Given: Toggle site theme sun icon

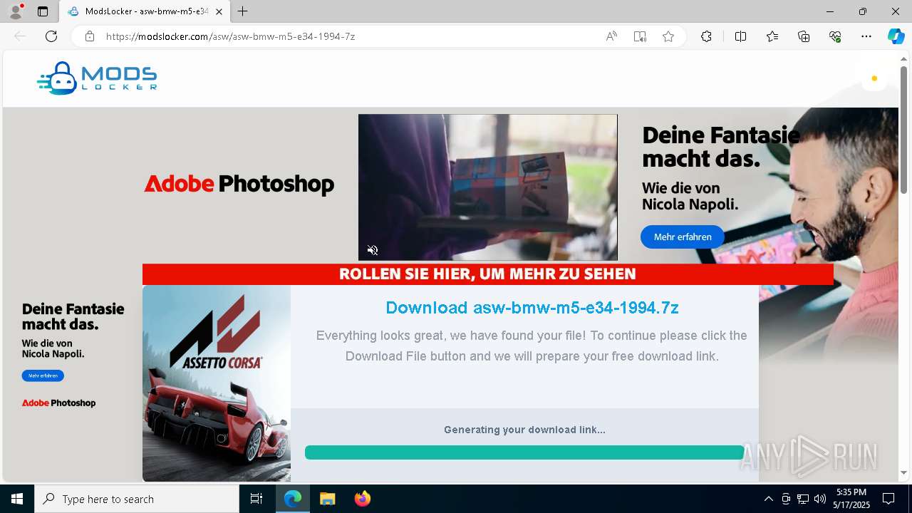Looking at the screenshot, I should point(874,78).
